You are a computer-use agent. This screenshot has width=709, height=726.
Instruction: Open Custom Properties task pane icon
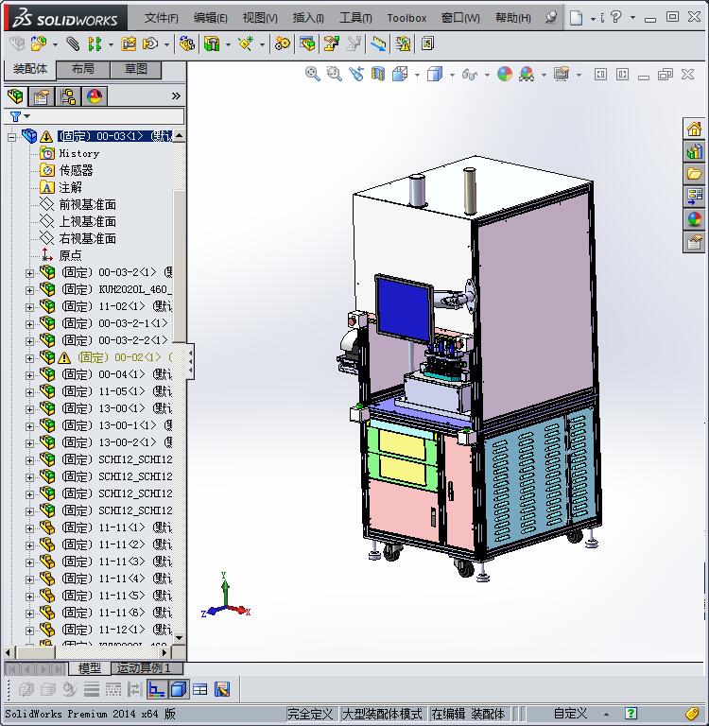click(694, 242)
